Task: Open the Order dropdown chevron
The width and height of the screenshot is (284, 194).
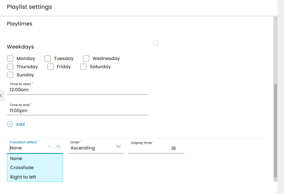Action: [118, 146]
